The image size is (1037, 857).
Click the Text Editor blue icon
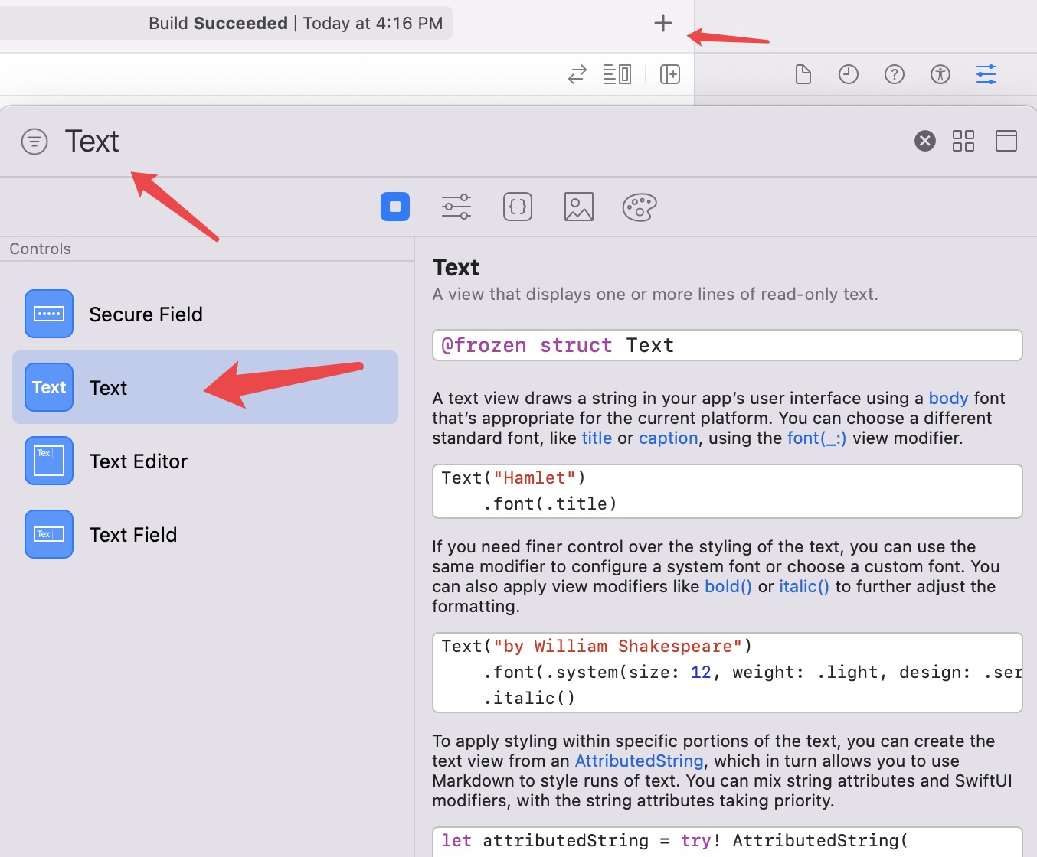click(x=49, y=461)
